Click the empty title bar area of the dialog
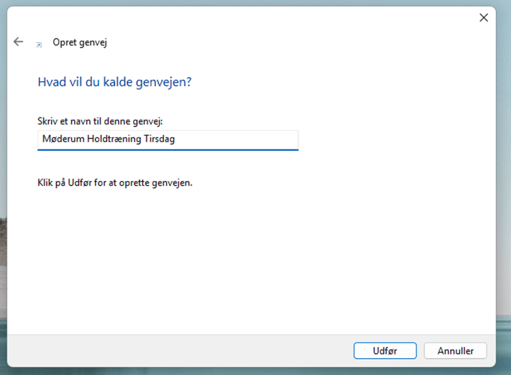The image size is (511, 375). [251, 18]
